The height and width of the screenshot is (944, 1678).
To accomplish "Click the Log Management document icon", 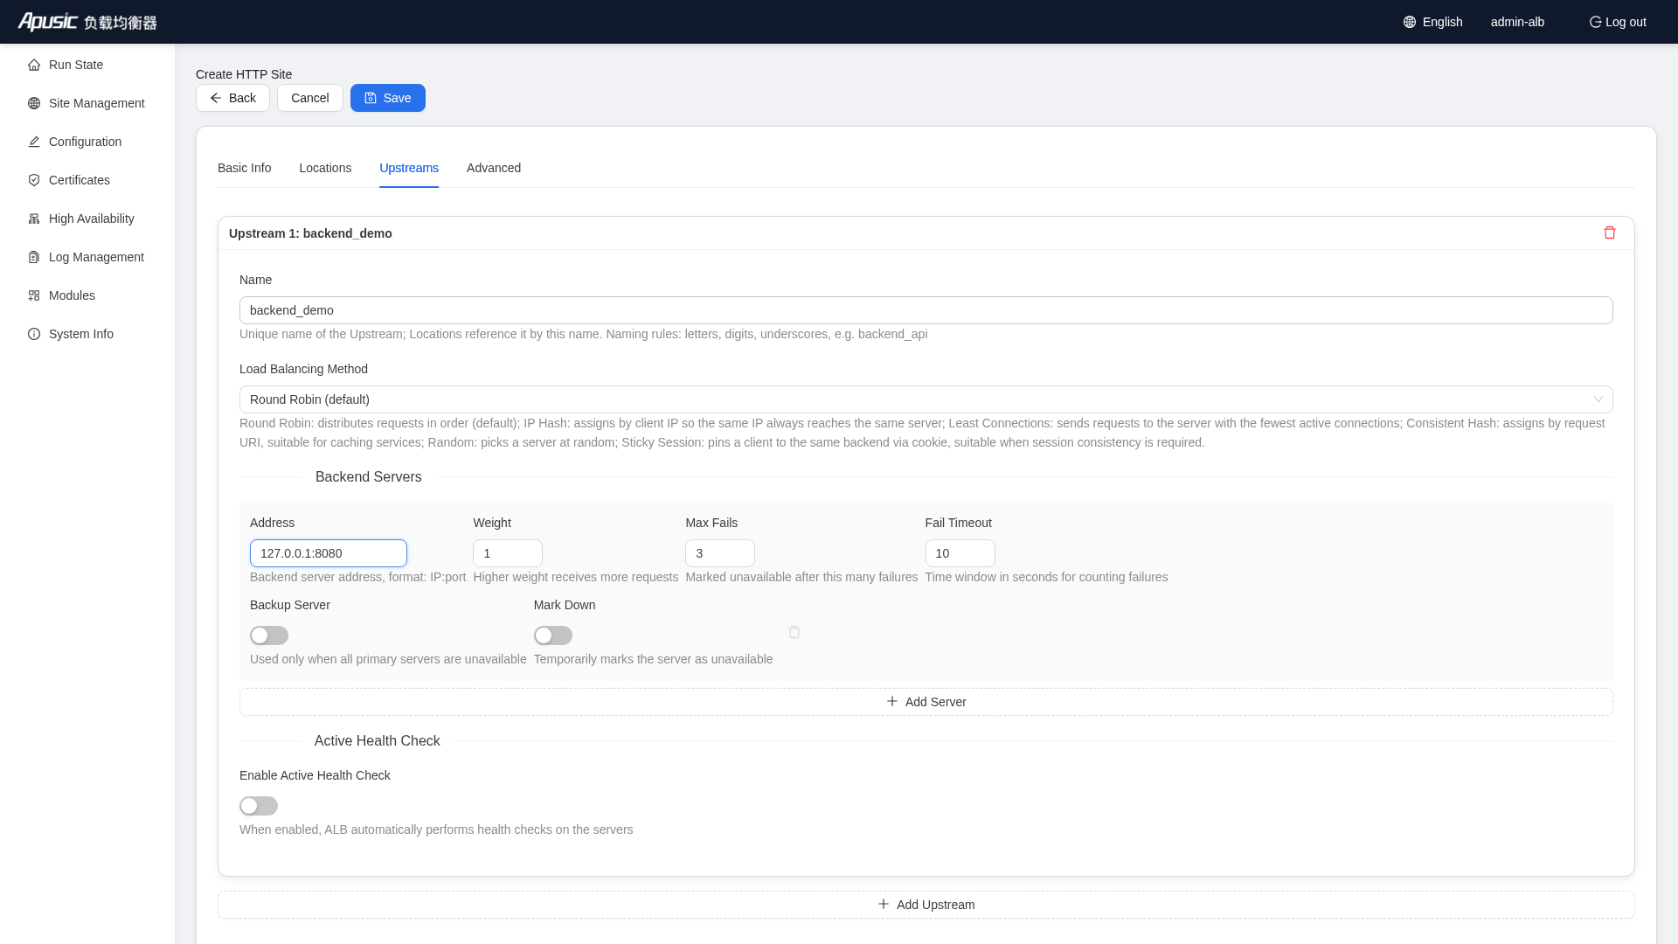I will point(34,257).
